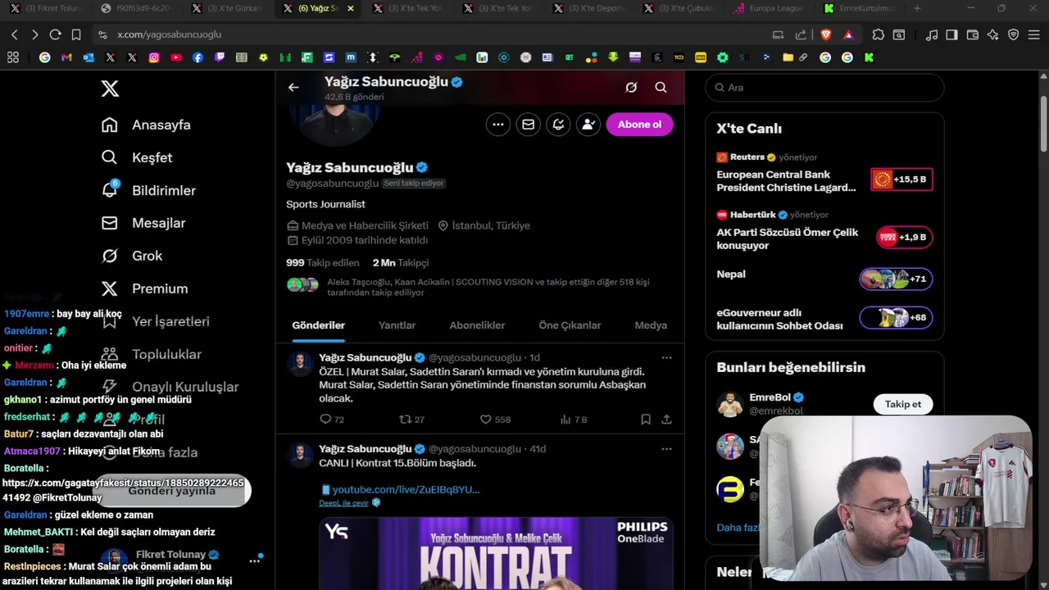Click the Abone ol button
The height and width of the screenshot is (590, 1049).
(x=639, y=125)
